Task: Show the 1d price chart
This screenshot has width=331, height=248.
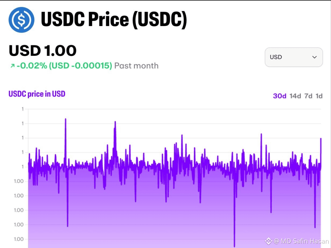Action: click(x=319, y=96)
